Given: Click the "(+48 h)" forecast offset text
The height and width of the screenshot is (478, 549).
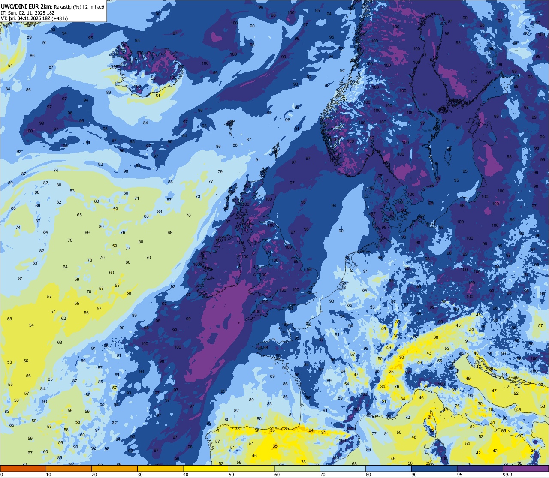Looking at the screenshot, I should [x=60, y=18].
